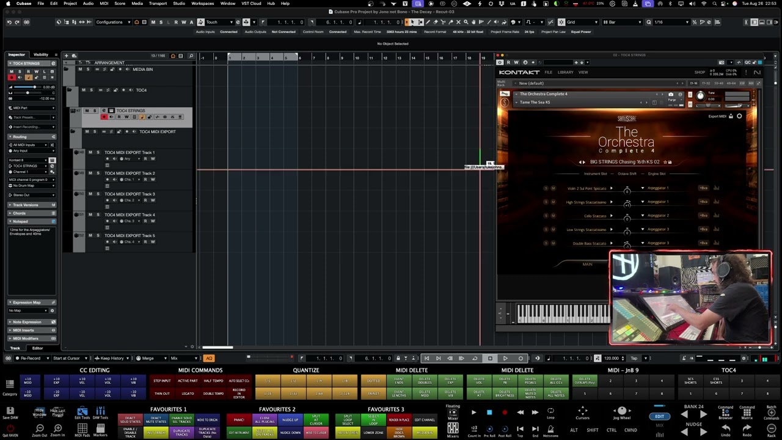The image size is (782, 440).
Task: Open Kontakt instrument info icon
Action: [x=680, y=94]
